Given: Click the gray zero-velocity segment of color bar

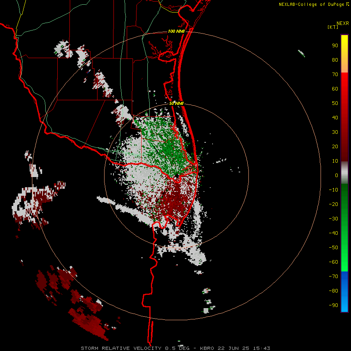Looking at the screenshot, I should (344, 173).
